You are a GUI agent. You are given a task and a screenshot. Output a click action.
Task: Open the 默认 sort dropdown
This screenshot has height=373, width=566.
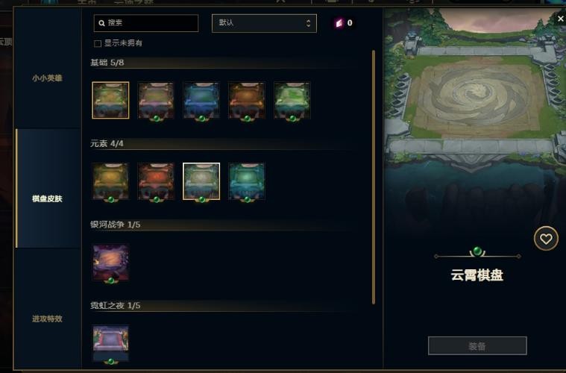(x=264, y=23)
